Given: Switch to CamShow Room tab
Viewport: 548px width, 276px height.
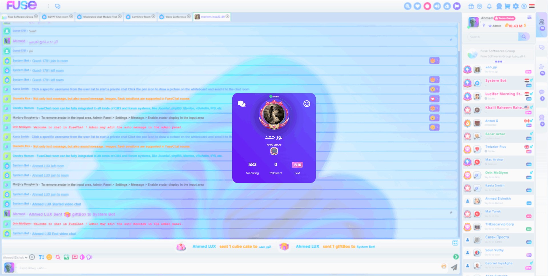Looking at the screenshot, I should [141, 17].
